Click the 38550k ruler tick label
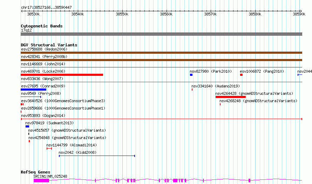 [x=122, y=14]
